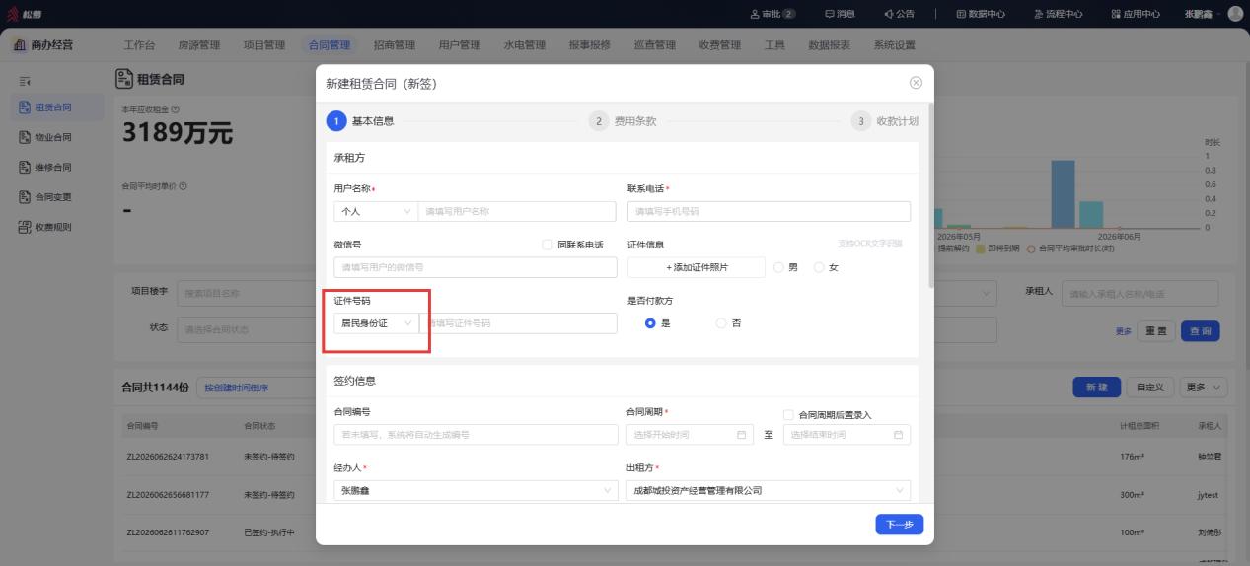The image size is (1250, 566).
Task: Click the 请填写手机号码 phone input
Action: (769, 211)
